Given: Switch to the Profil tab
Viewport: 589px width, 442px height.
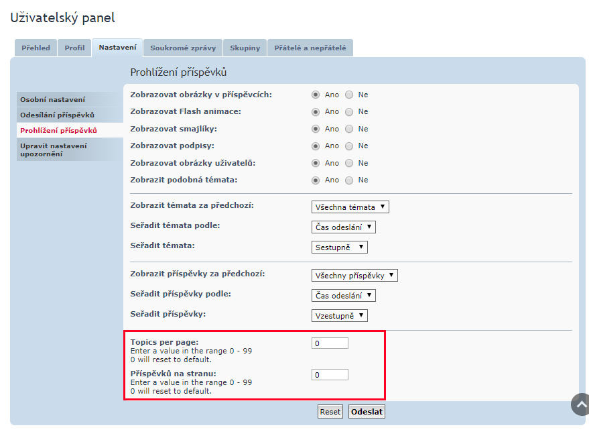Looking at the screenshot, I should (74, 48).
